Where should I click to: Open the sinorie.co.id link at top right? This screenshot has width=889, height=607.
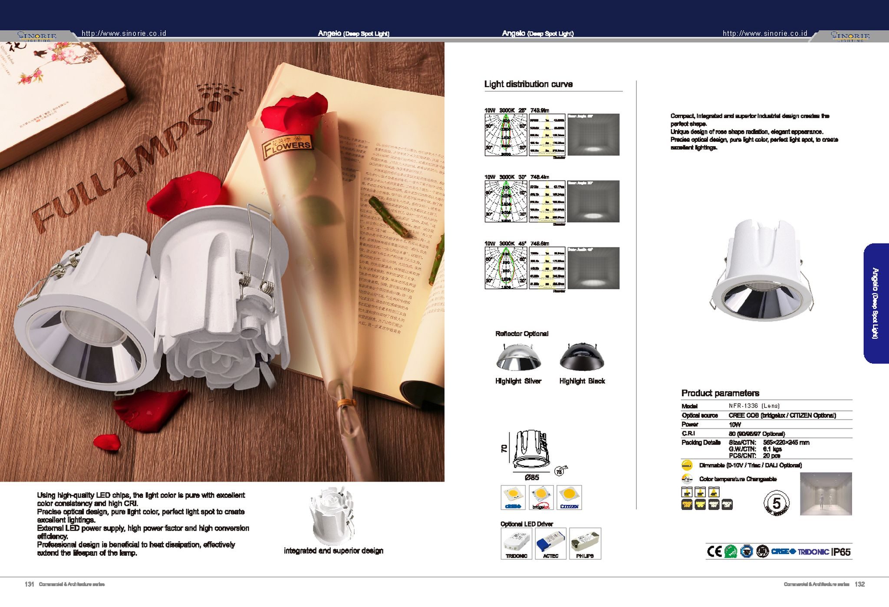pyautogui.click(x=765, y=33)
